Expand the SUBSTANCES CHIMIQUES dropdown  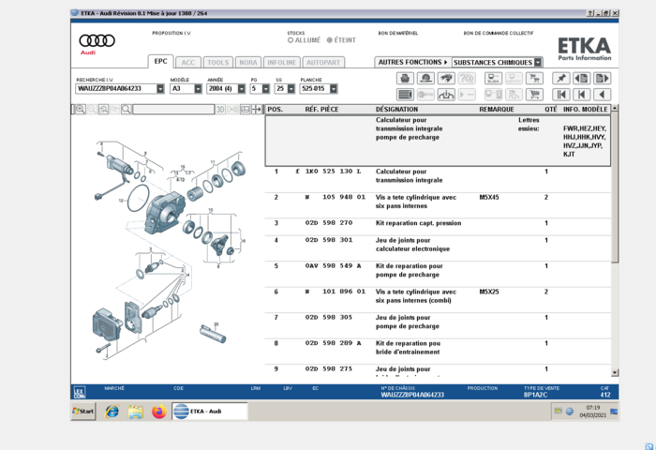point(538,63)
